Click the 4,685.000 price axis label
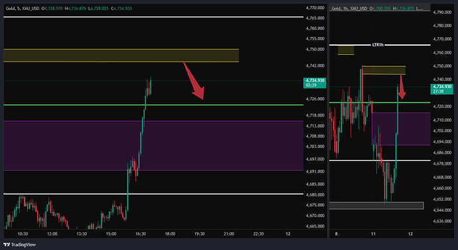Screen dimensions: 458x250 pyautogui.click(x=315, y=185)
